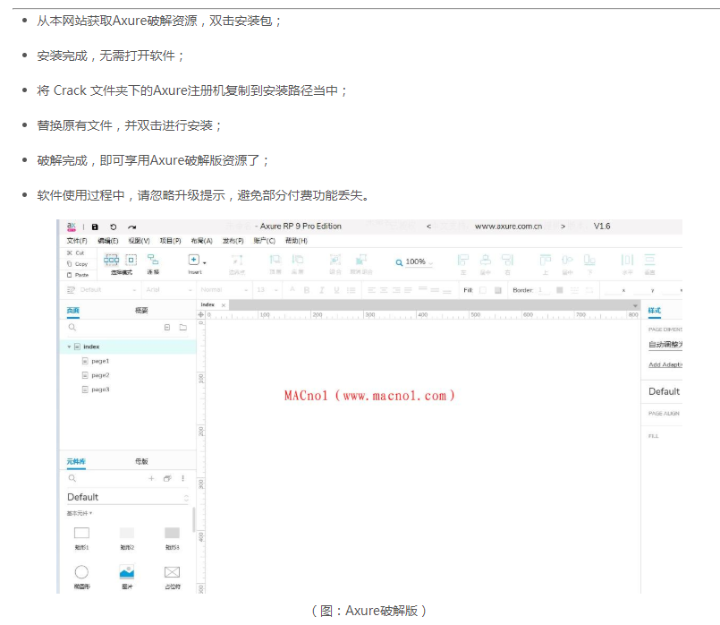Click the Copy button
This screenshot has width=720, height=625.
pyautogui.click(x=77, y=264)
